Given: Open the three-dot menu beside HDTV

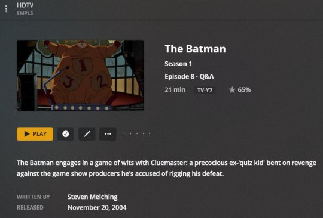Looking at the screenshot, I should tap(6, 9).
